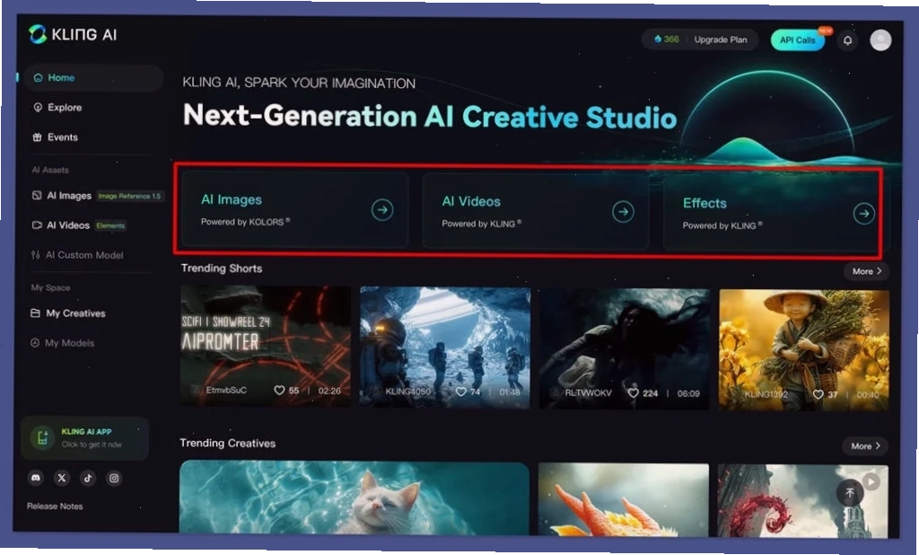Click More for Trending Shorts
Viewport: 919px width, 555px height.
(866, 271)
